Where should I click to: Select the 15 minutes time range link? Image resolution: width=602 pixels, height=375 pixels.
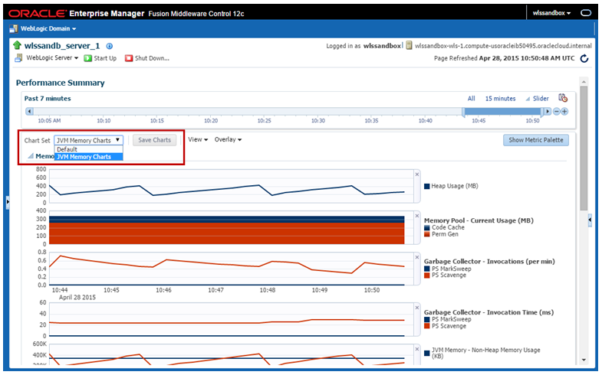click(501, 99)
